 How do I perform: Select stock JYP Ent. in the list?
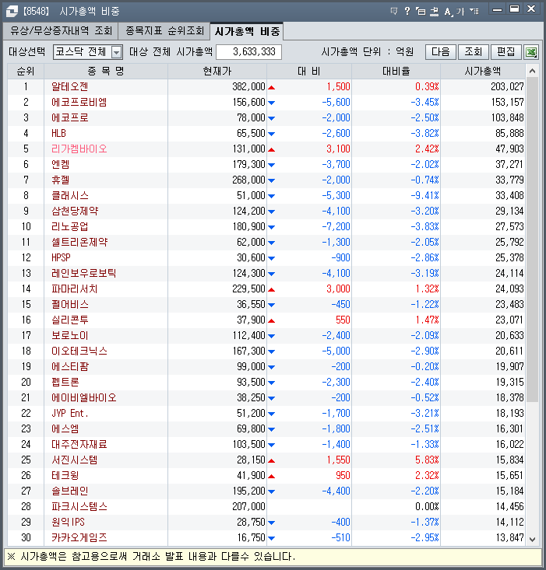(69, 414)
